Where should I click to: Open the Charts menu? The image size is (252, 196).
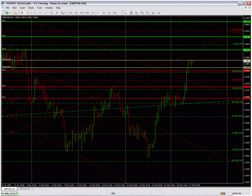coord(31,8)
